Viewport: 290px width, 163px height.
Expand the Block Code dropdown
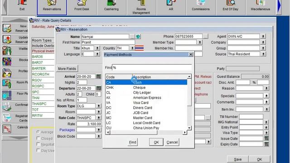click(99, 136)
